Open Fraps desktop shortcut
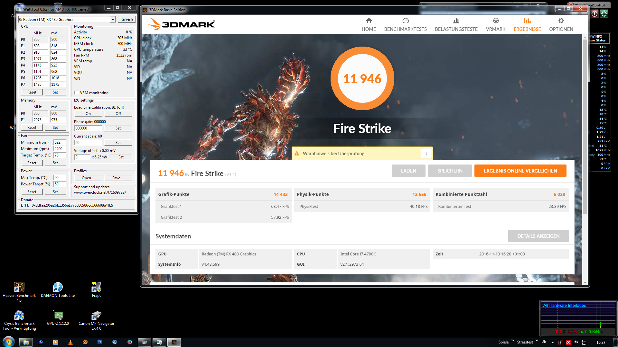This screenshot has height=347, width=618. tap(96, 287)
